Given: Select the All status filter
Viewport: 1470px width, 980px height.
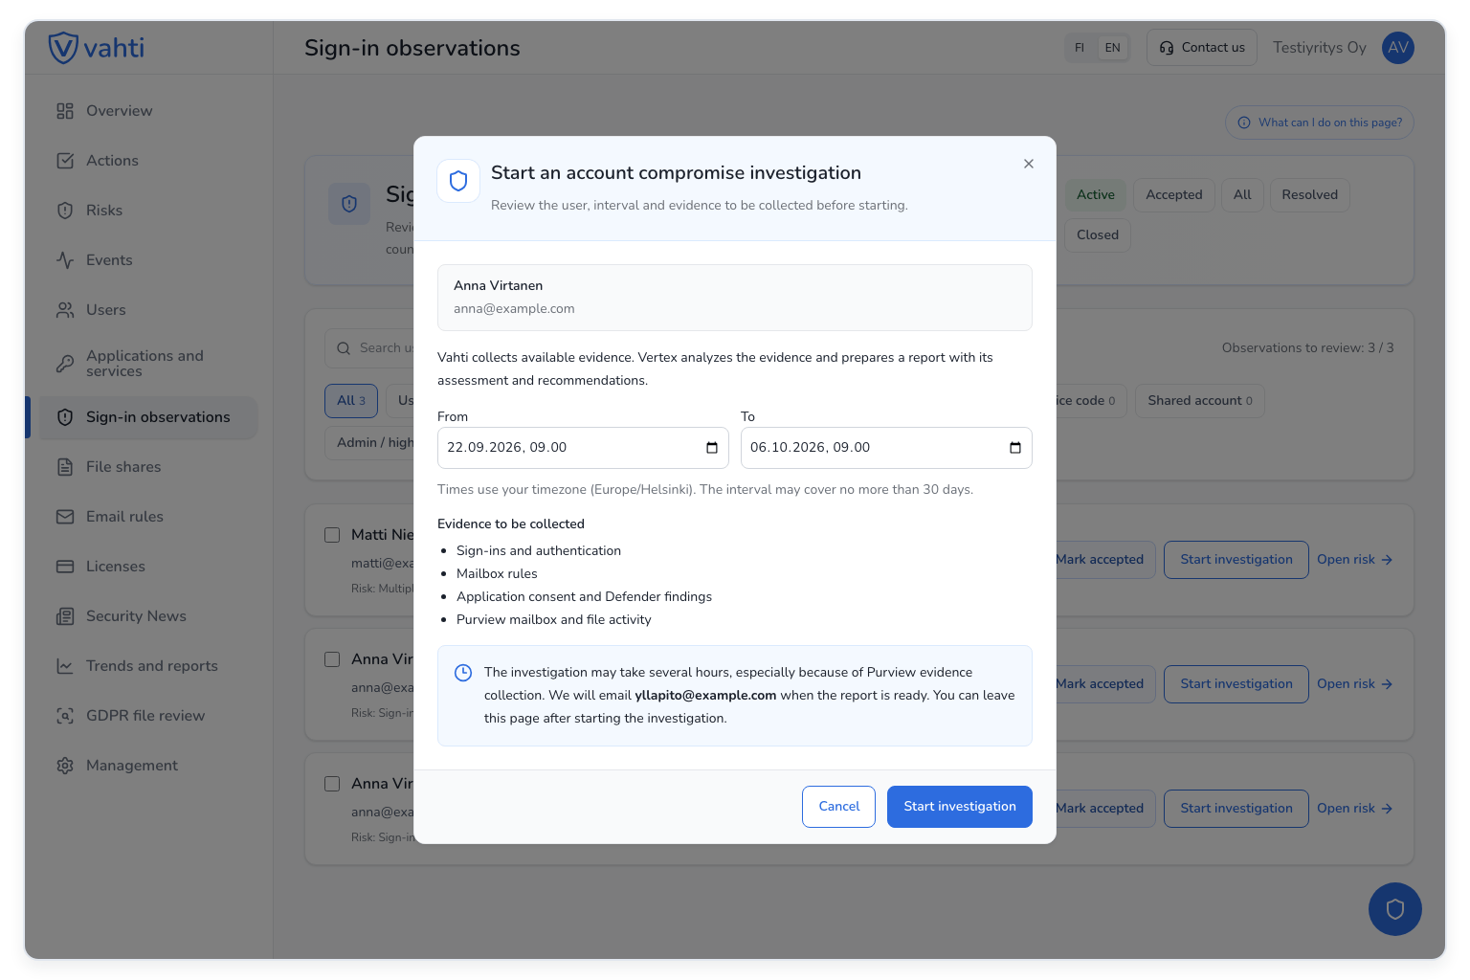Looking at the screenshot, I should 1242,195.
